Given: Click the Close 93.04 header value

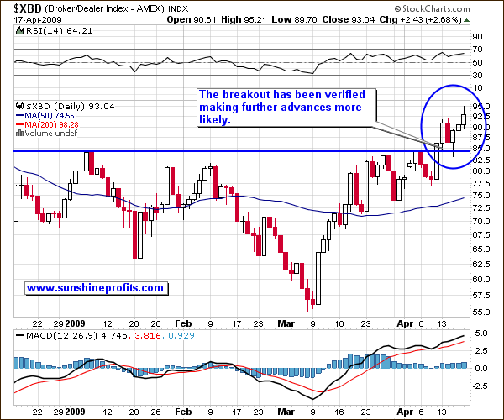Looking at the screenshot, I should [348, 19].
